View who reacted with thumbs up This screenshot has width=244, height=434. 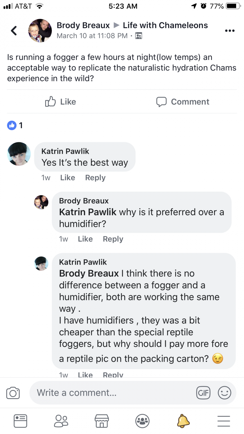[x=15, y=125]
